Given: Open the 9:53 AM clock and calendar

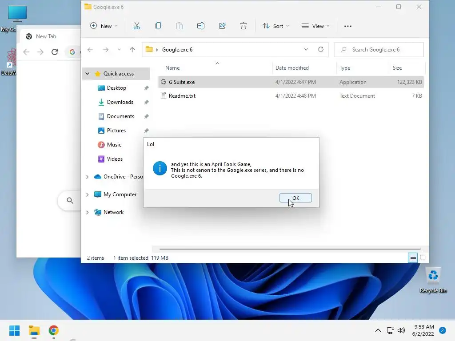Looking at the screenshot, I should tap(423, 330).
